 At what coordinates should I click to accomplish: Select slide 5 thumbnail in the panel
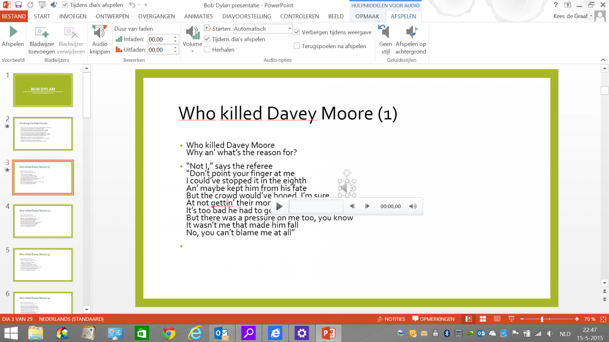[x=43, y=264]
